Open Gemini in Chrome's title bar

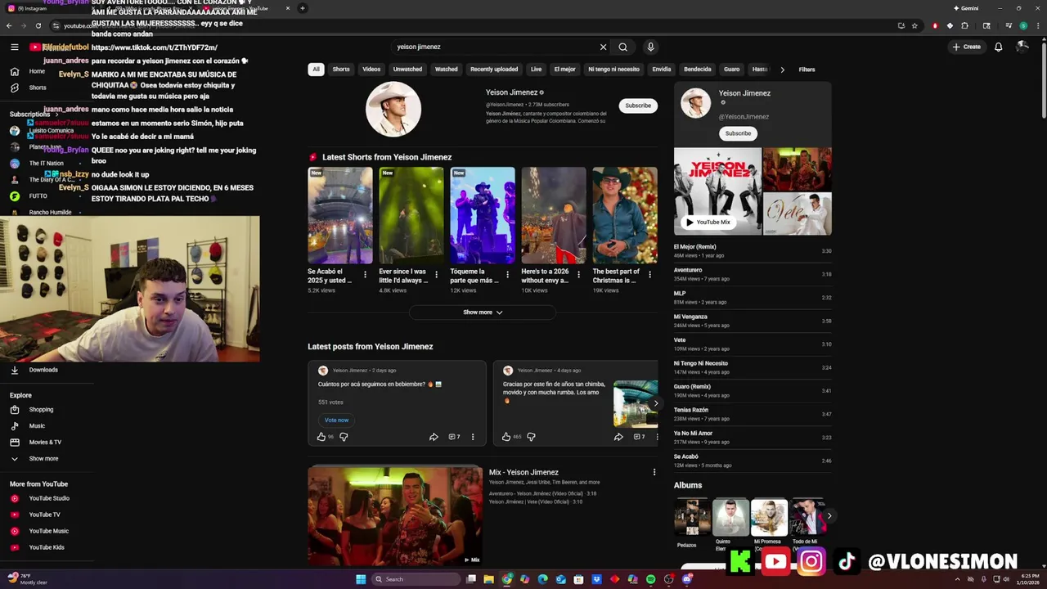966,8
